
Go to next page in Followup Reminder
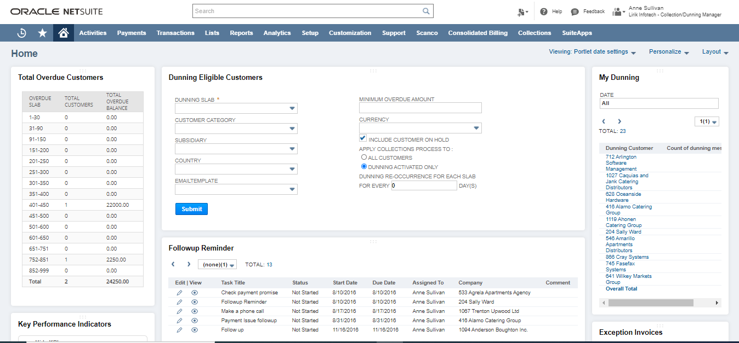pyautogui.click(x=189, y=264)
